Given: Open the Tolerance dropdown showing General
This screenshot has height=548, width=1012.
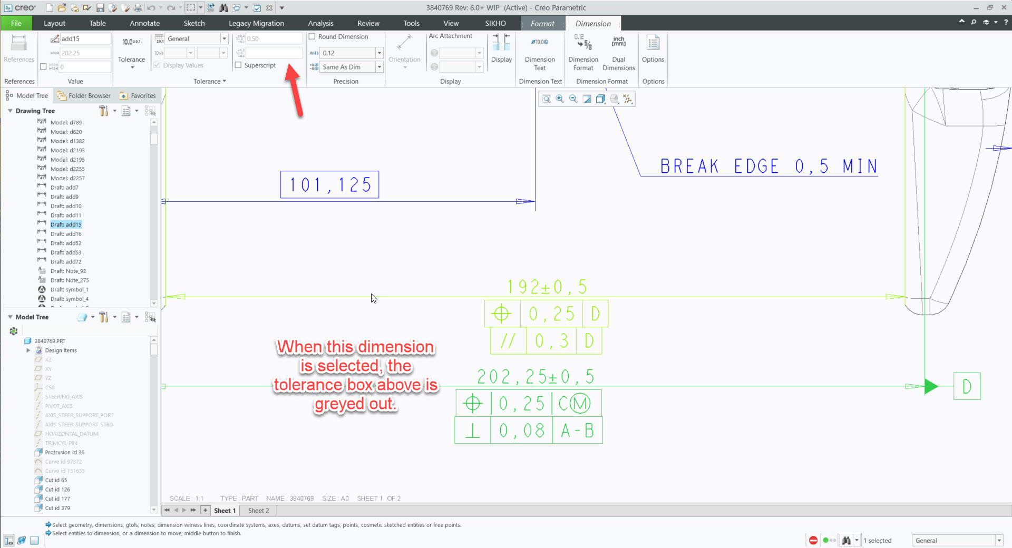Looking at the screenshot, I should [224, 38].
